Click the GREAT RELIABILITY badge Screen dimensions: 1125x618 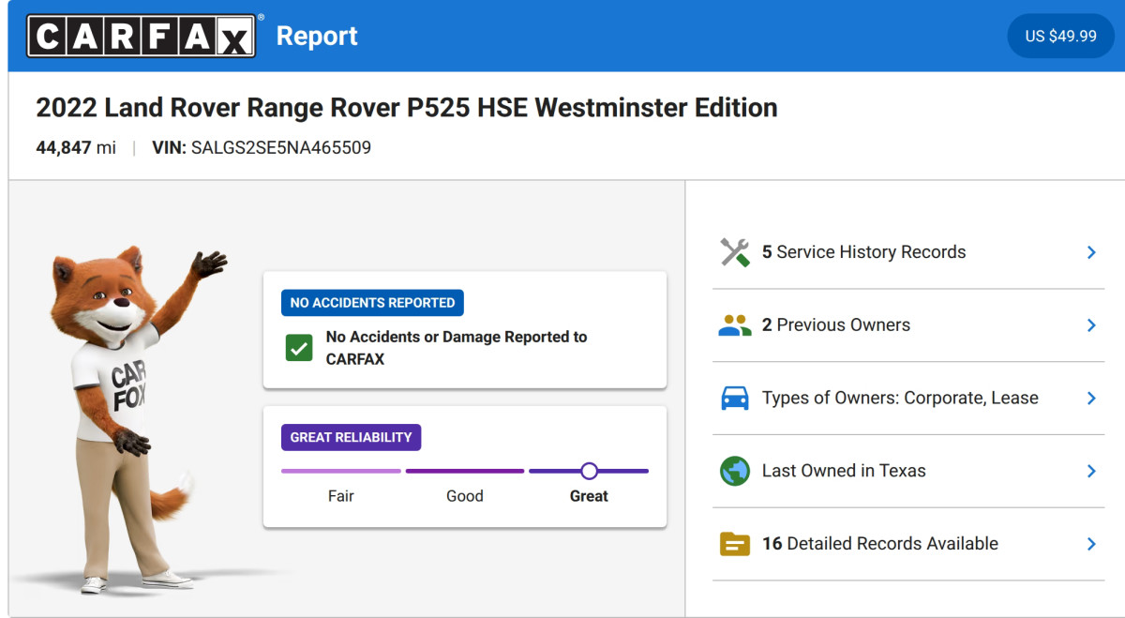coord(351,437)
